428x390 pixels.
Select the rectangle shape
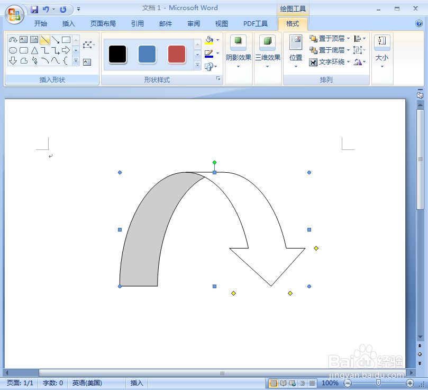pyautogui.click(x=66, y=40)
